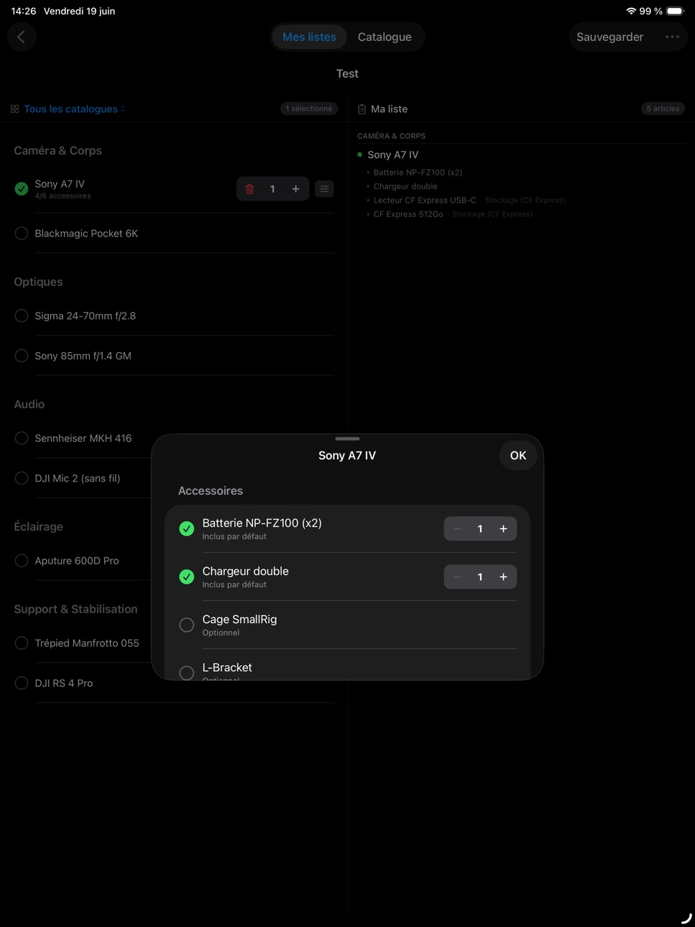Switch to Mes listes tab
Viewport: 695px width, 927px height.
pos(309,37)
